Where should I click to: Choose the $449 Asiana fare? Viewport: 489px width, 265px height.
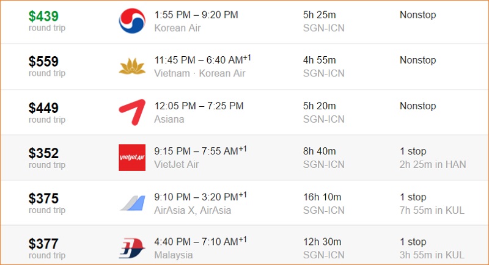point(43,108)
